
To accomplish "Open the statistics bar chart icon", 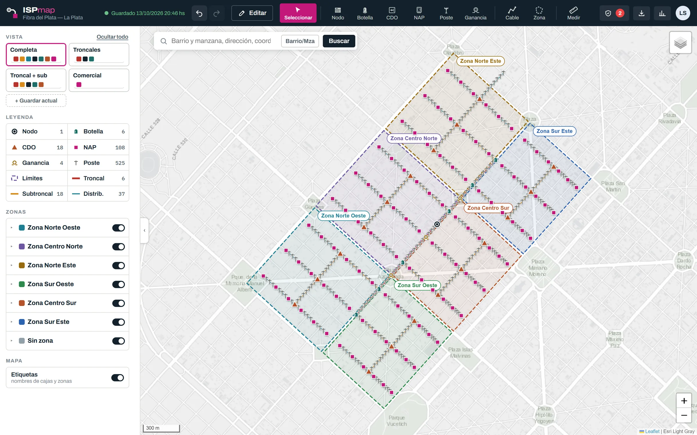I will tap(662, 13).
